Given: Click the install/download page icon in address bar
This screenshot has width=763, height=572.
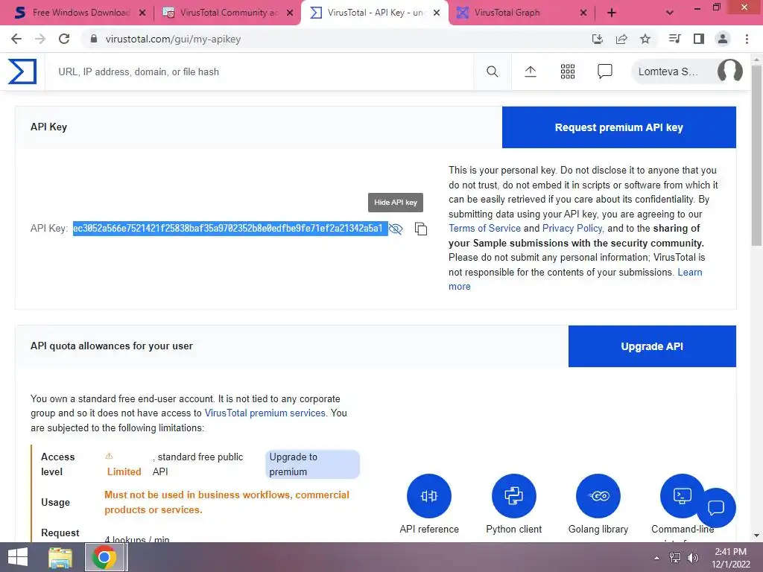Looking at the screenshot, I should pos(598,39).
